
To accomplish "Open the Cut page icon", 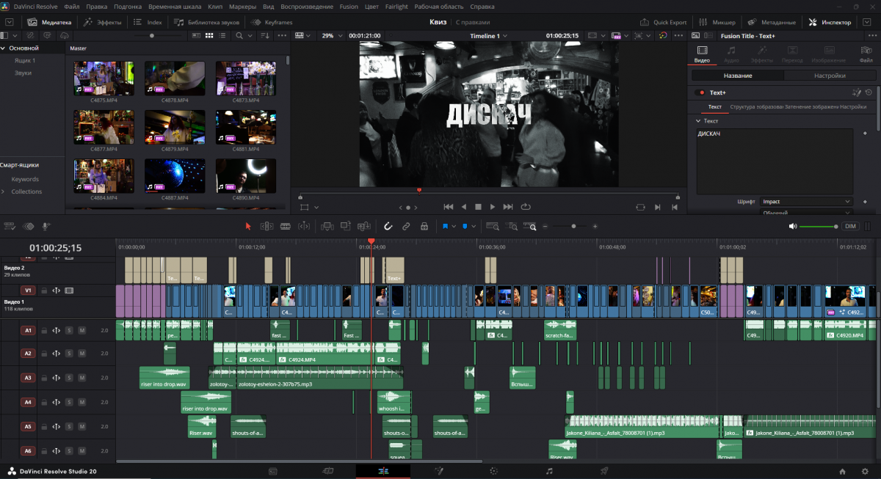I will (x=328, y=471).
